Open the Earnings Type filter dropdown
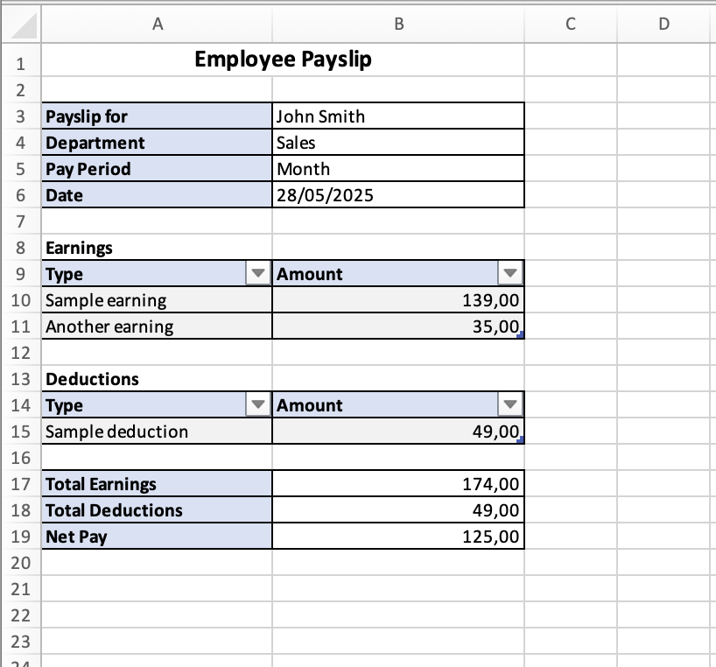Viewport: 716px width, 667px height. pyautogui.click(x=258, y=273)
